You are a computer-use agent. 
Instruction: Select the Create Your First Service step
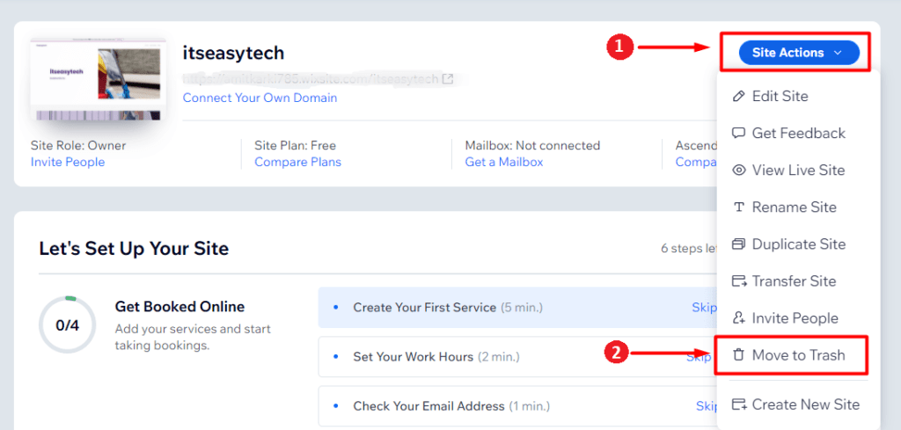click(x=517, y=307)
